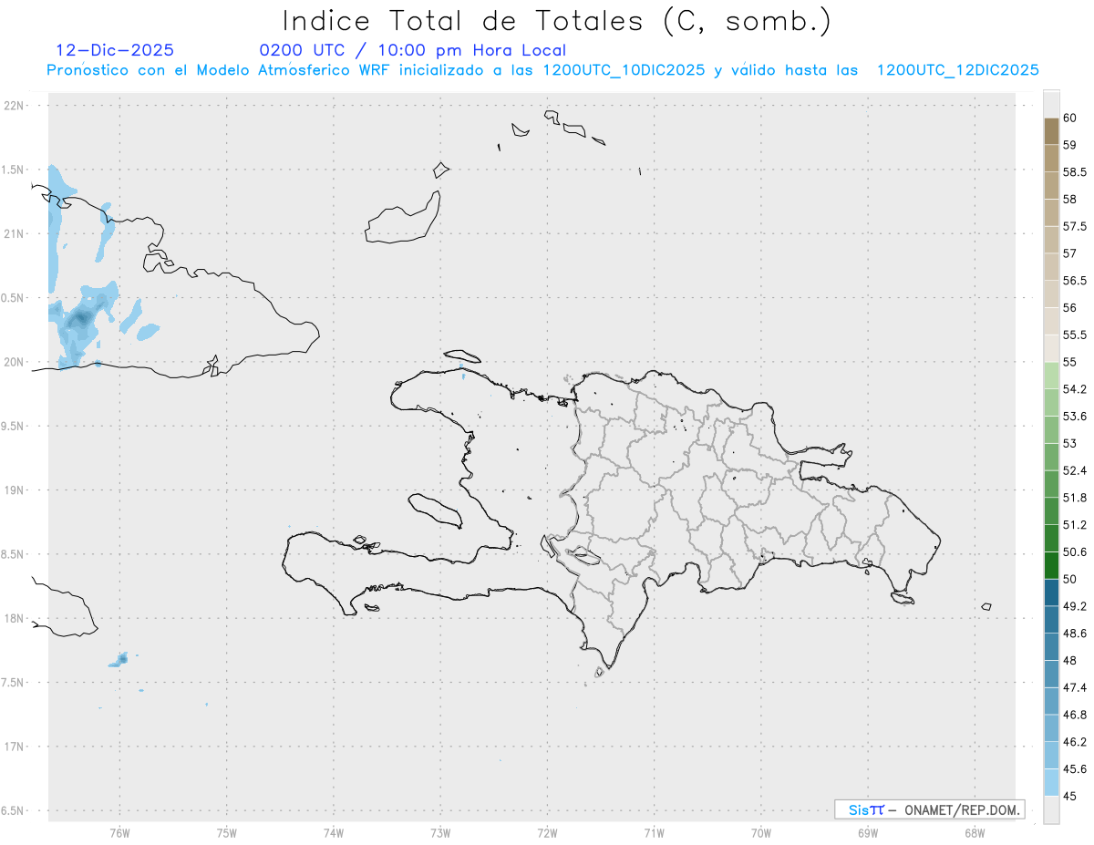Click the '51.8' value on the color scale
Screen dimensions: 1094x845
(1074, 498)
